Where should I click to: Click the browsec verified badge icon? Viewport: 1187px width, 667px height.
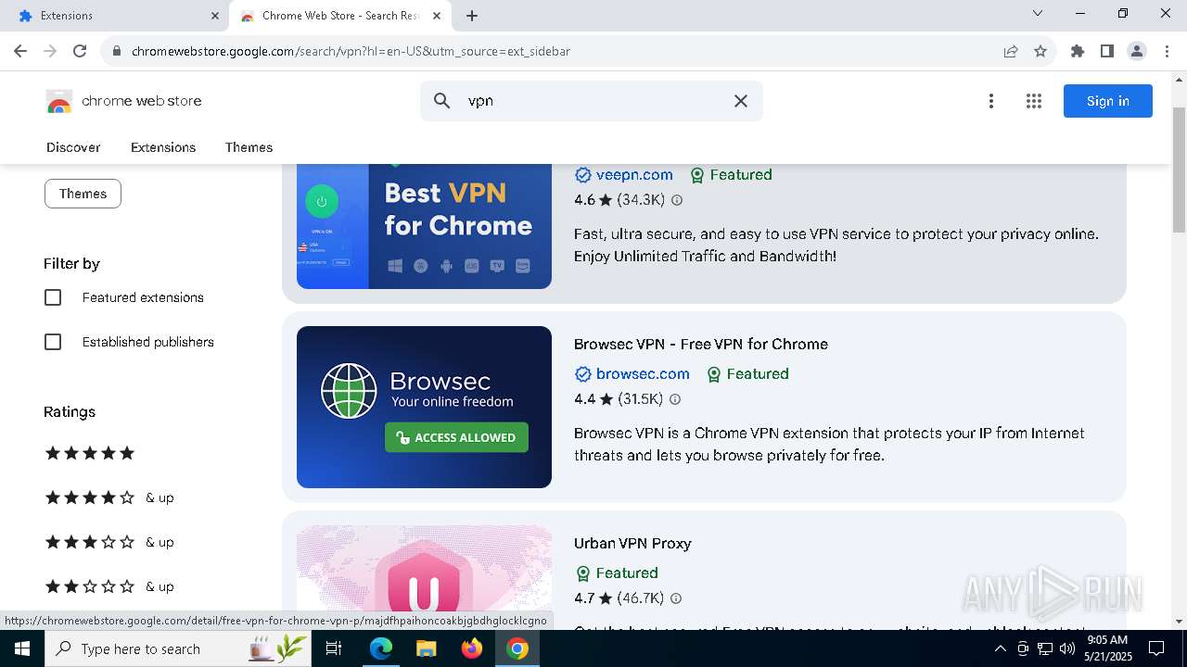click(582, 374)
